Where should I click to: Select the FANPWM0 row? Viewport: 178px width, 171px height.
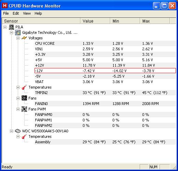[x=105, y=115]
